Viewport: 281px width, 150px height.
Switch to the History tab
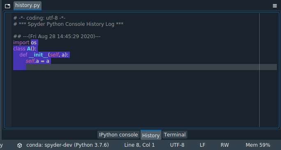(x=151, y=135)
